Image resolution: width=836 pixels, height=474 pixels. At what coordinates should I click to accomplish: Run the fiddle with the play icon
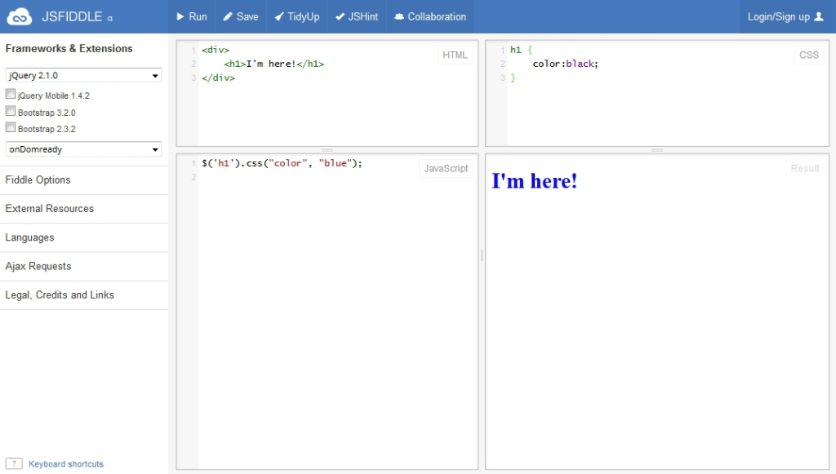[180, 16]
